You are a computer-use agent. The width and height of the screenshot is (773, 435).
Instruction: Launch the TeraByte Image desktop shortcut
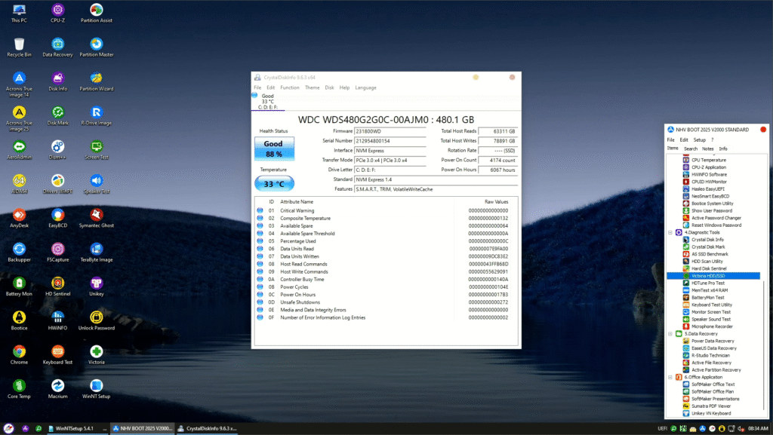[x=96, y=250]
